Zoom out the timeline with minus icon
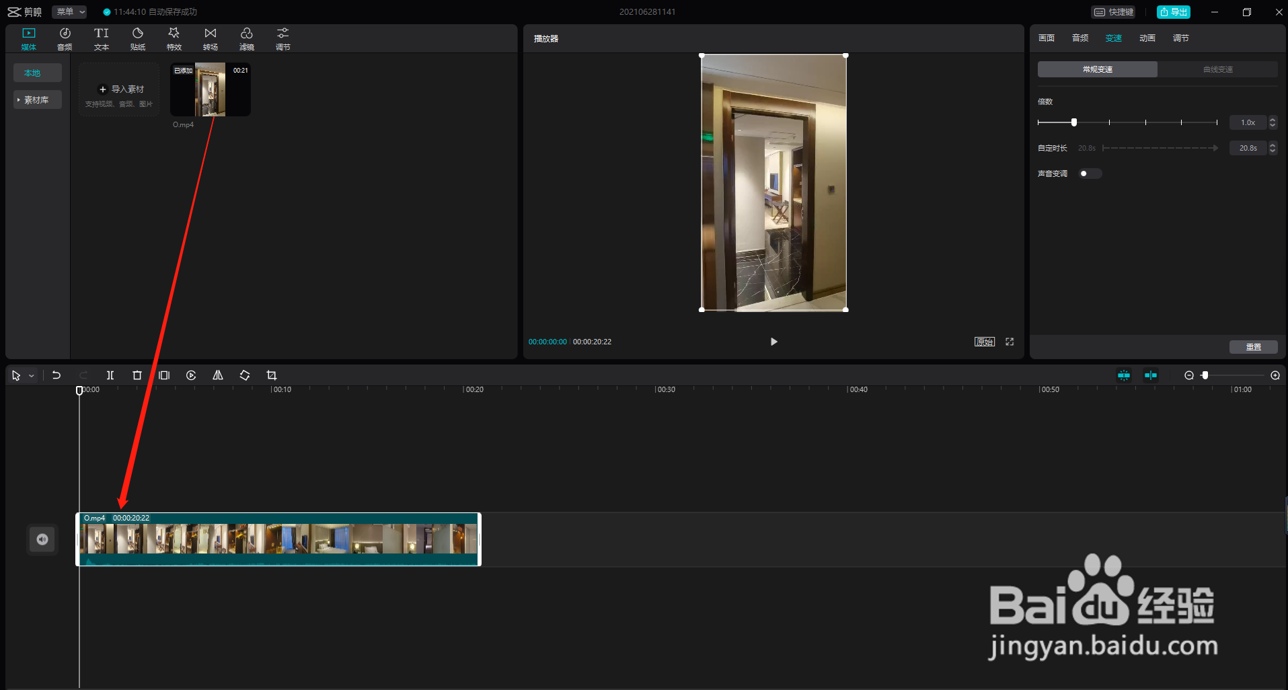This screenshot has width=1288, height=690. [1188, 375]
